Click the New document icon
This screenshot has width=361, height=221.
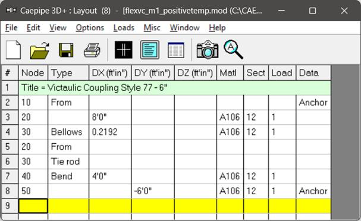[13, 50]
